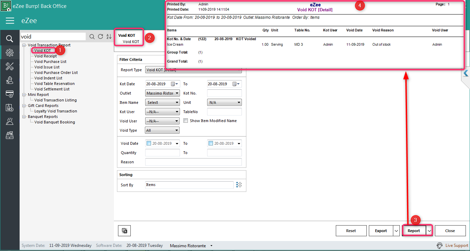Open the Void Type All dropdown
Viewport: 470px width, 251px height.
pyautogui.click(x=162, y=130)
